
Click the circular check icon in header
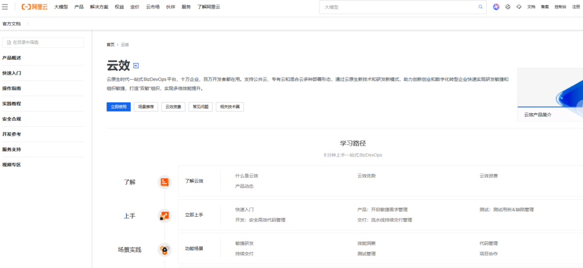(x=508, y=7)
